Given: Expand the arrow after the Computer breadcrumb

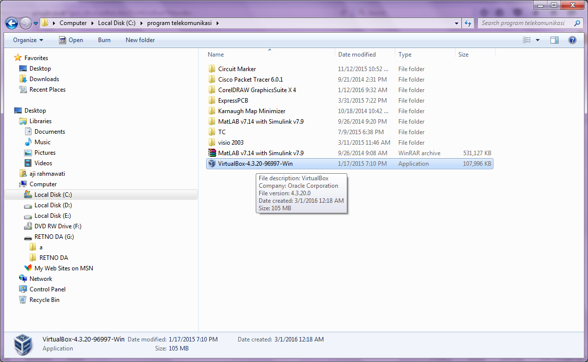Looking at the screenshot, I should [x=92, y=23].
